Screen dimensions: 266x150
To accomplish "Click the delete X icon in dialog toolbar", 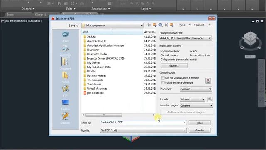I will (x=166, y=25).
